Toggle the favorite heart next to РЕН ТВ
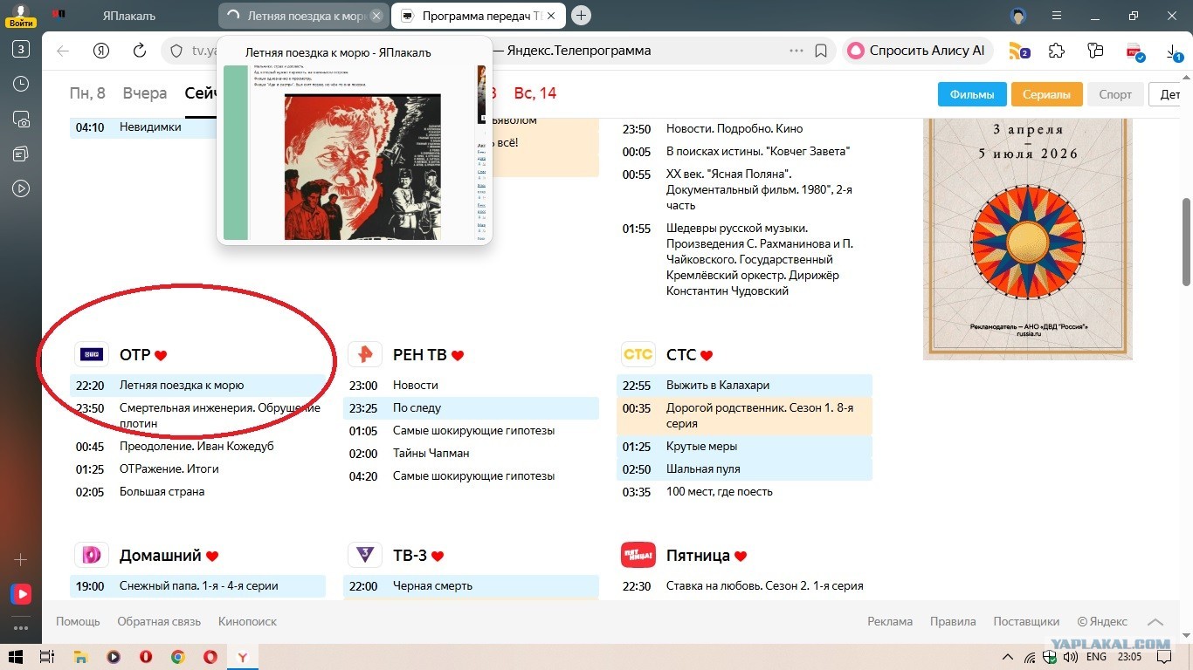 (458, 356)
